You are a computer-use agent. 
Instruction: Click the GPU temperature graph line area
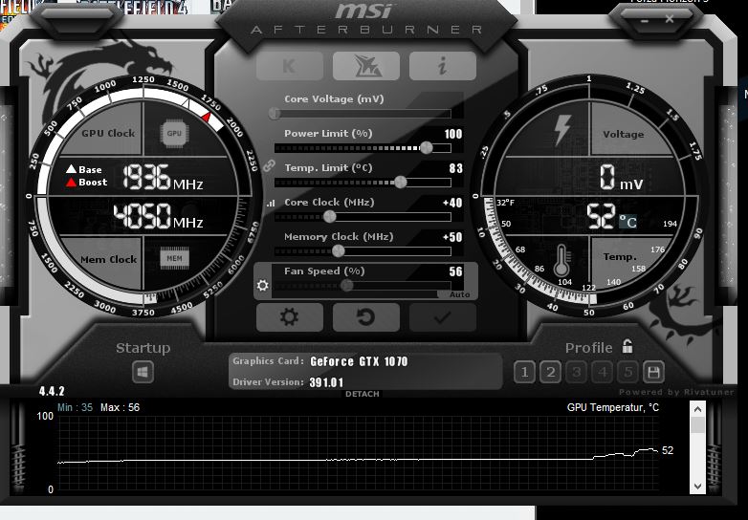(x=359, y=453)
